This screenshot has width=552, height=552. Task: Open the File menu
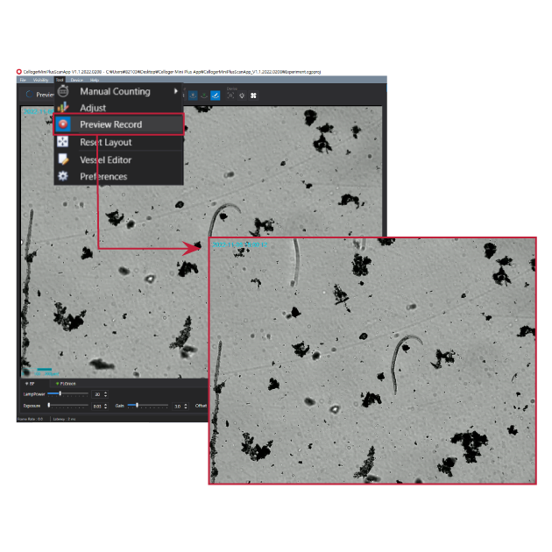coord(24,80)
